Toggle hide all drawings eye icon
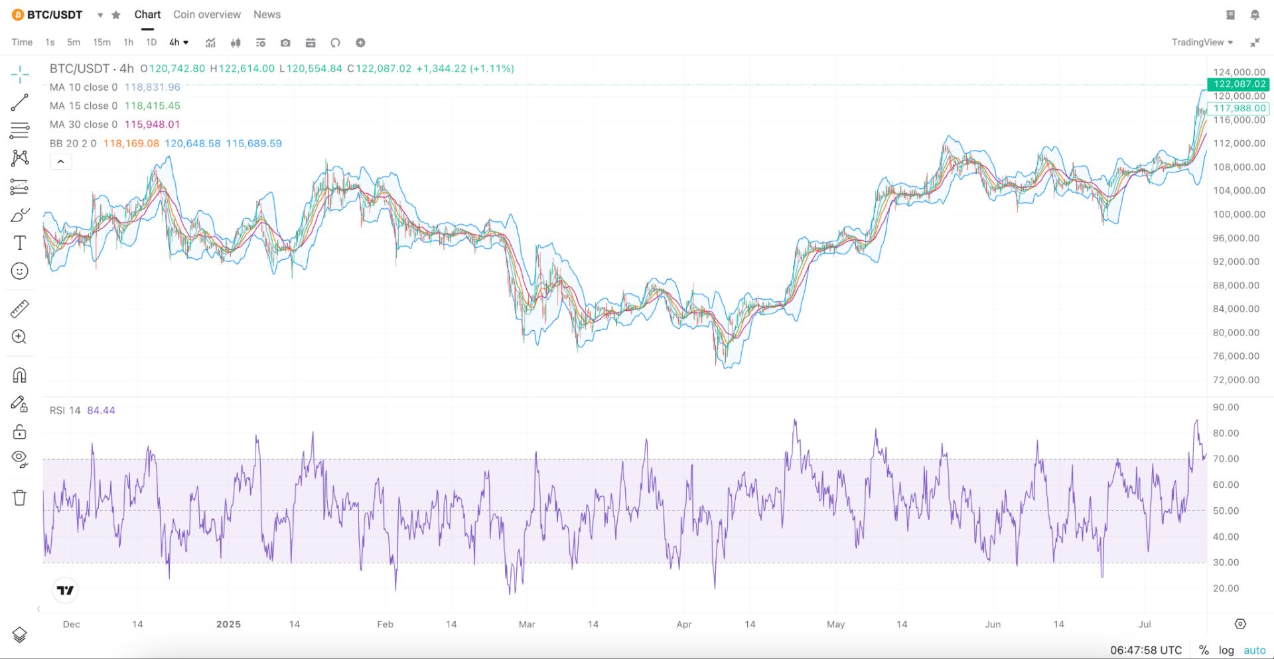 [x=19, y=459]
